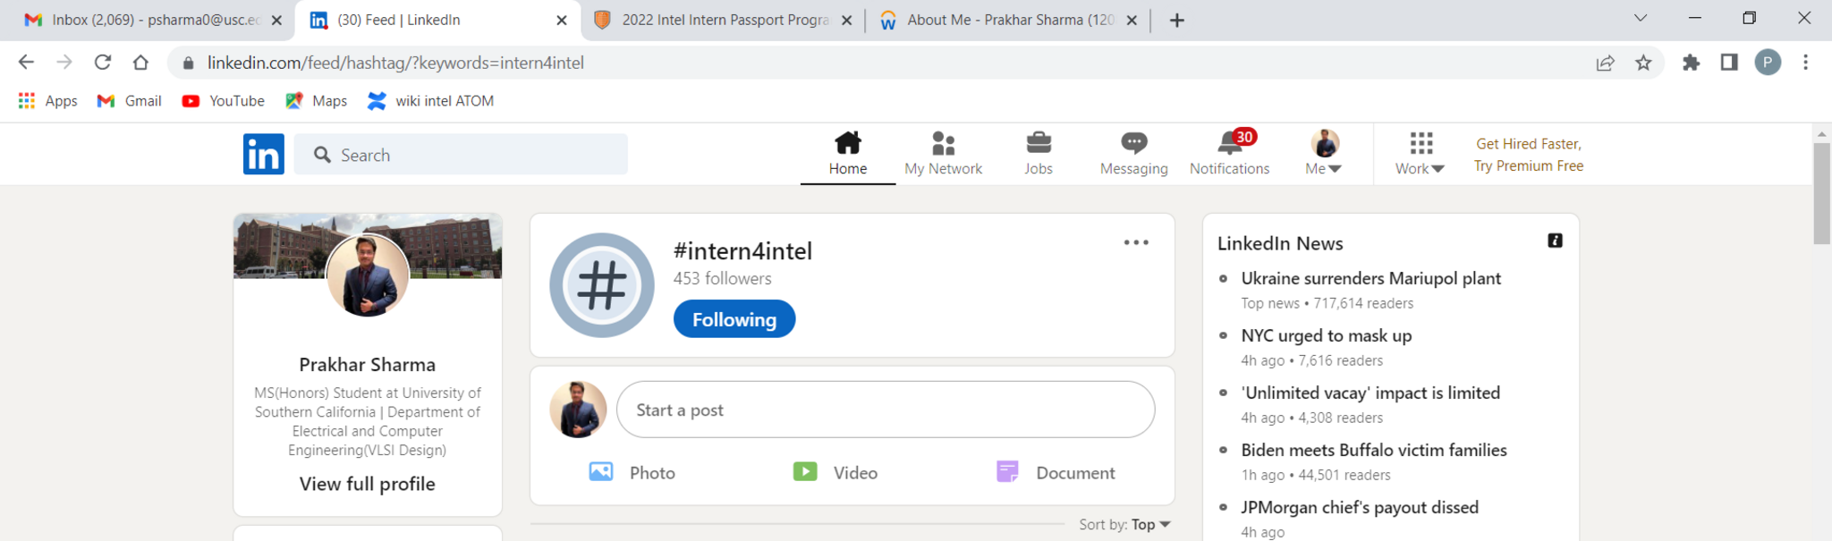Click the page vertical scrollbar thumb
Viewport: 1832px width, 541px height.
(1821, 192)
